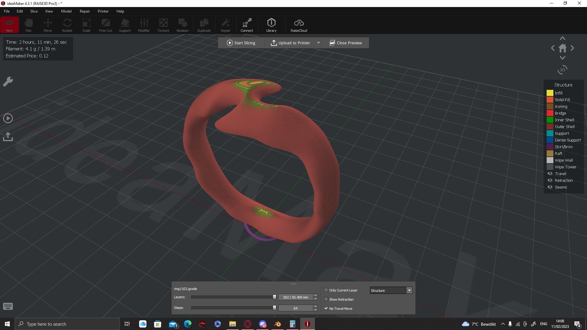Image resolution: width=587 pixels, height=330 pixels.
Task: Toggle Seams visibility in Structure legend
Action: click(550, 187)
